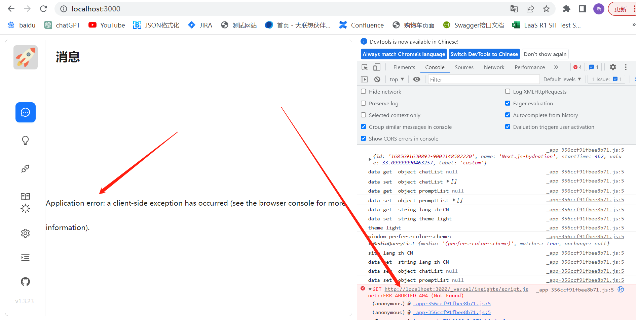Uncheck Show CORS errors in console
636x320 pixels.
(x=363, y=138)
